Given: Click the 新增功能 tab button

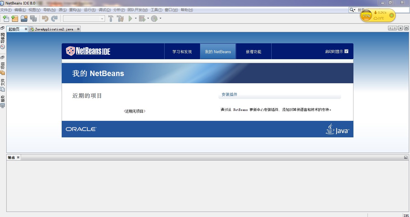Looking at the screenshot, I should click(254, 52).
